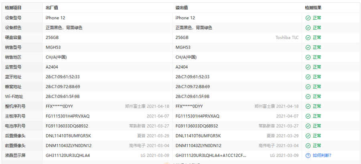Screen dimensions: 361x164
Task: Select the 后置摄像头 row label
Action: 15,136
